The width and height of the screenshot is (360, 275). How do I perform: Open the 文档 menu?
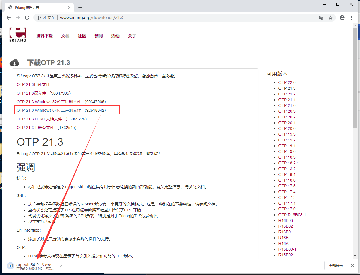65,36
